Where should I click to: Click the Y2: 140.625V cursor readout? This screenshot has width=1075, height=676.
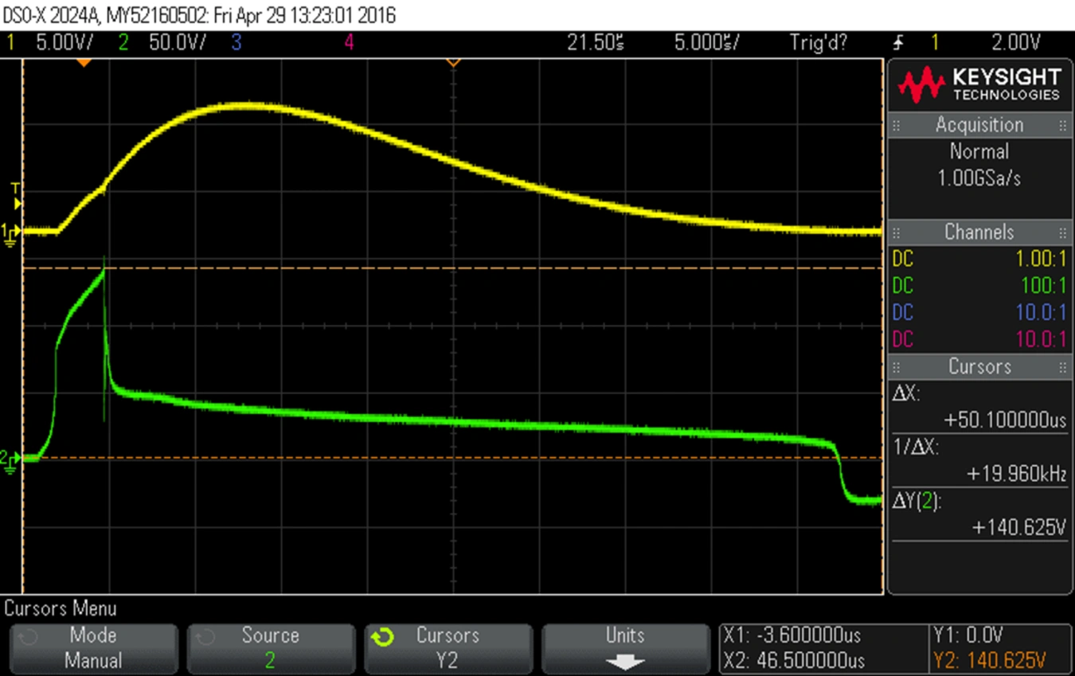coord(1000,661)
